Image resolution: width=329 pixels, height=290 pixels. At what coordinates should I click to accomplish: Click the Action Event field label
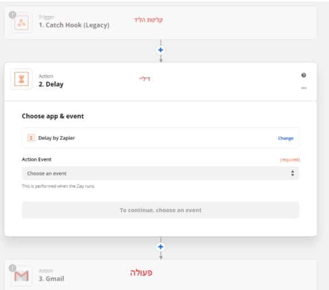click(x=37, y=159)
